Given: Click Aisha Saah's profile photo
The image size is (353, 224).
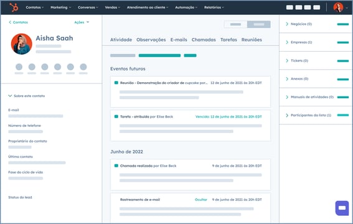Looking at the screenshot, I should [21, 44].
